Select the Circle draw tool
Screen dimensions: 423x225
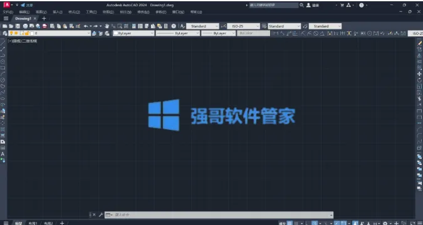(3, 80)
